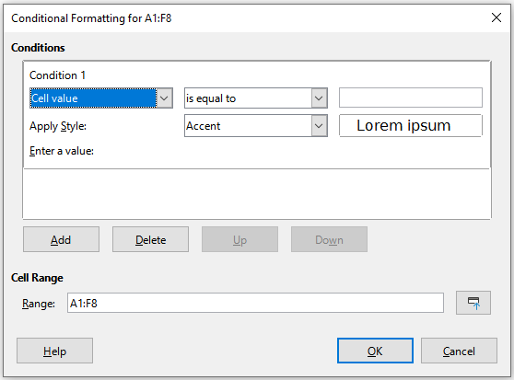Delete the selected condition

click(x=150, y=239)
